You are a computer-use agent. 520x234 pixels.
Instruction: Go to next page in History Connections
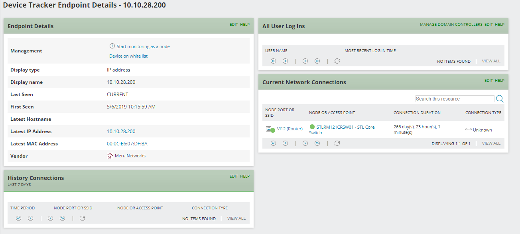(50, 219)
